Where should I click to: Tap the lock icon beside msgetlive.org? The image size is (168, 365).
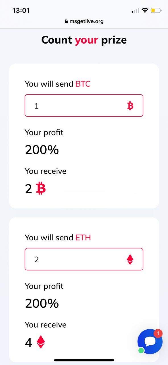(67, 21)
